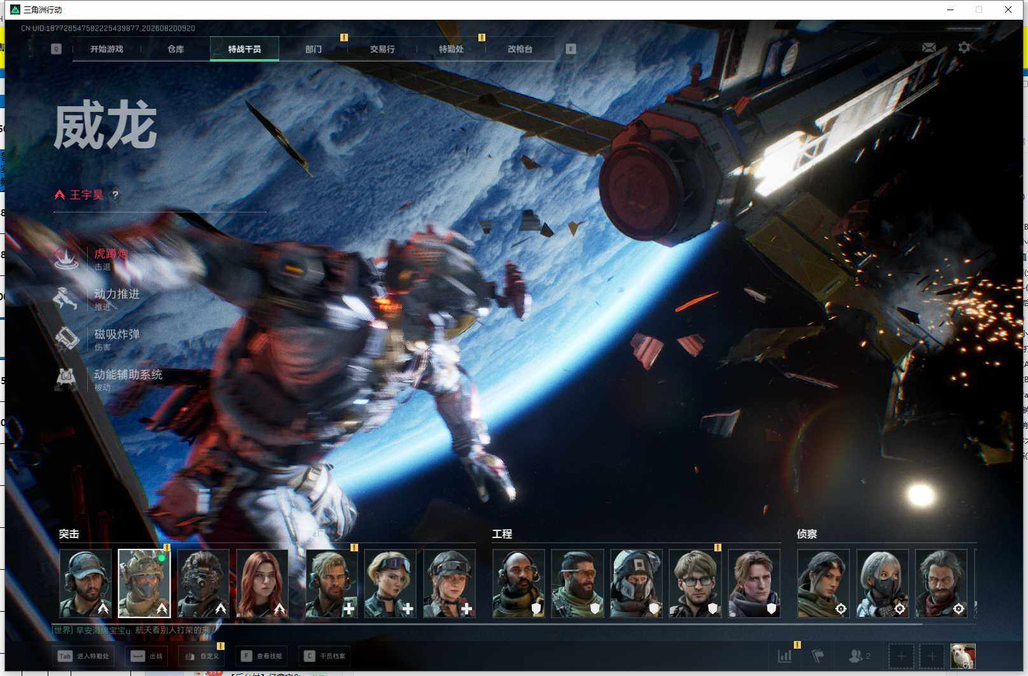Screen dimensions: 1028x676
Task: Select the 磁吸炸弹 skill icon
Action: 66,339
